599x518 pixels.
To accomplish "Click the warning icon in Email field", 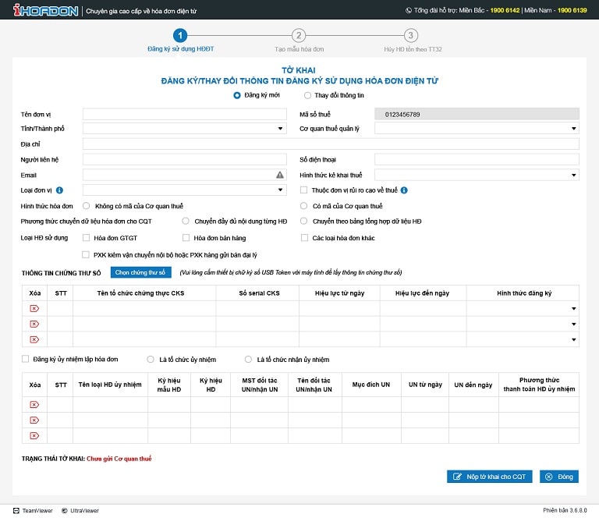I will pos(280,175).
